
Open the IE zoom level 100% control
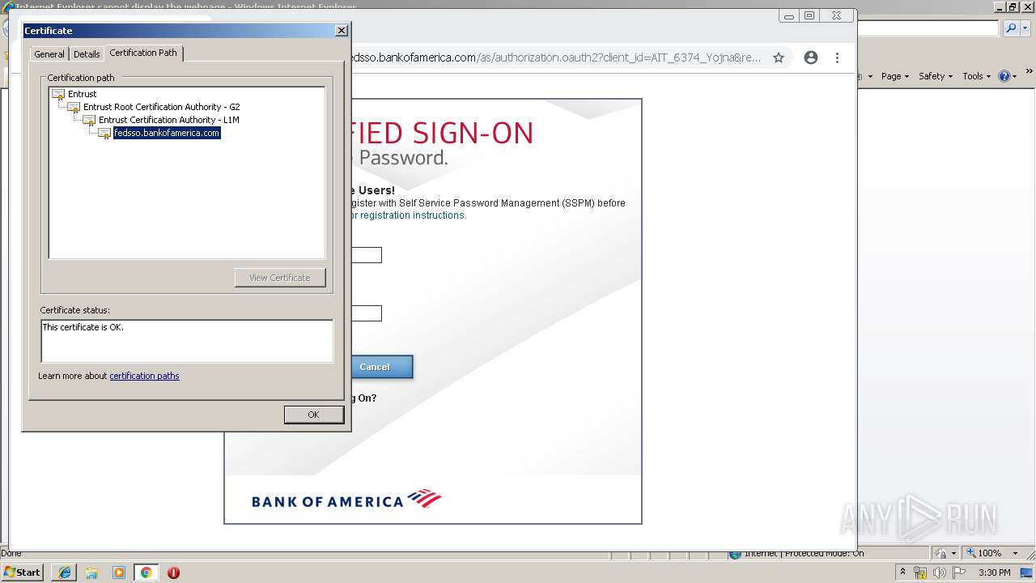[983, 553]
